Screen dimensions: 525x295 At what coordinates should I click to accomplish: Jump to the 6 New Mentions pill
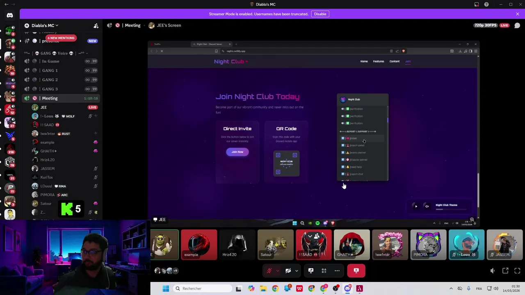click(61, 38)
